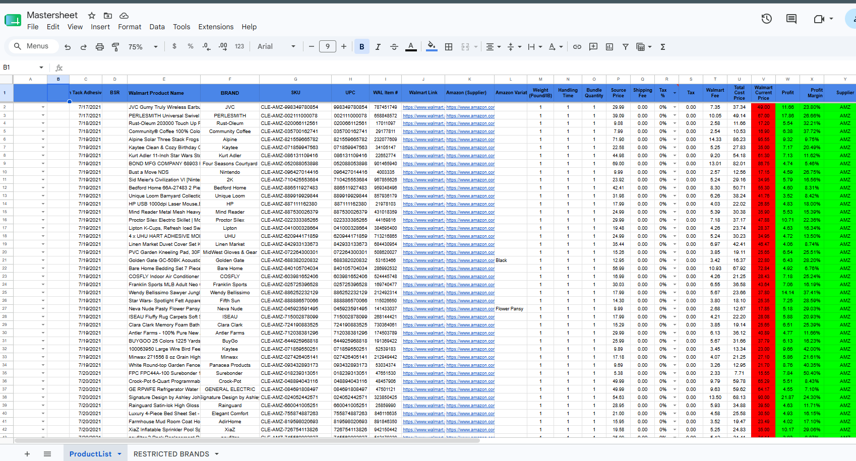Open the Extensions menu

[216, 27]
